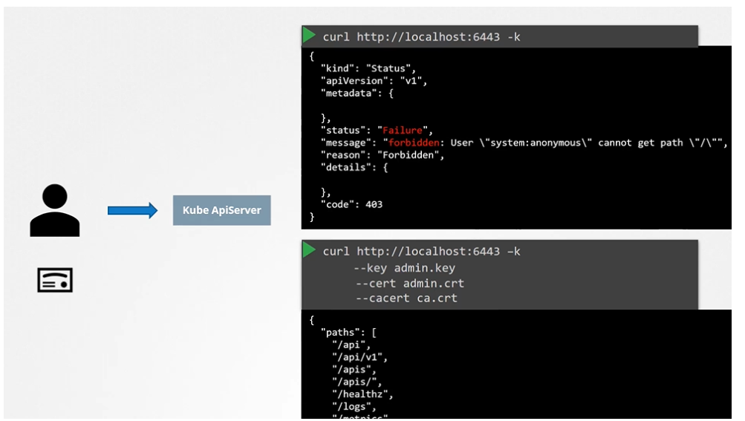Image resolution: width=745 pixels, height=421 pixels.
Task: Click the "/healthz" path entry
Action: [362, 394]
